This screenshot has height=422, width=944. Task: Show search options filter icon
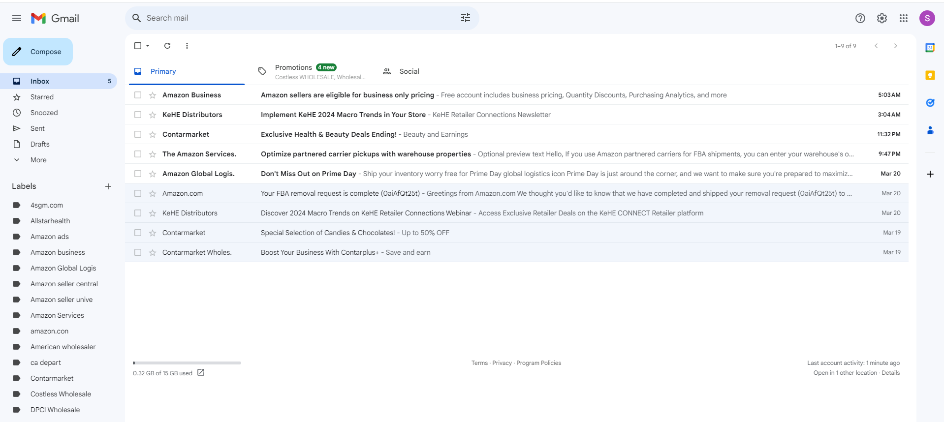(466, 18)
